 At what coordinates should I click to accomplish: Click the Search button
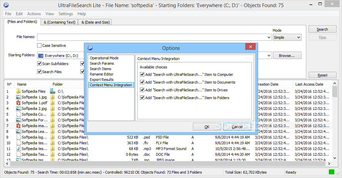322,29
